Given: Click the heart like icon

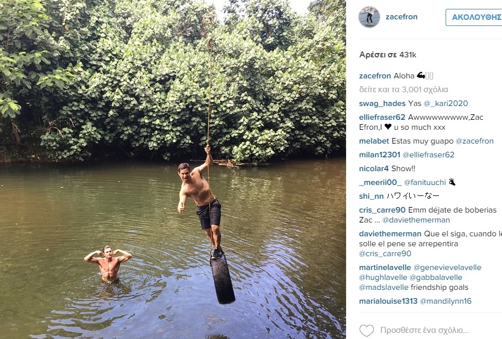Looking at the screenshot, I should pos(367,330).
